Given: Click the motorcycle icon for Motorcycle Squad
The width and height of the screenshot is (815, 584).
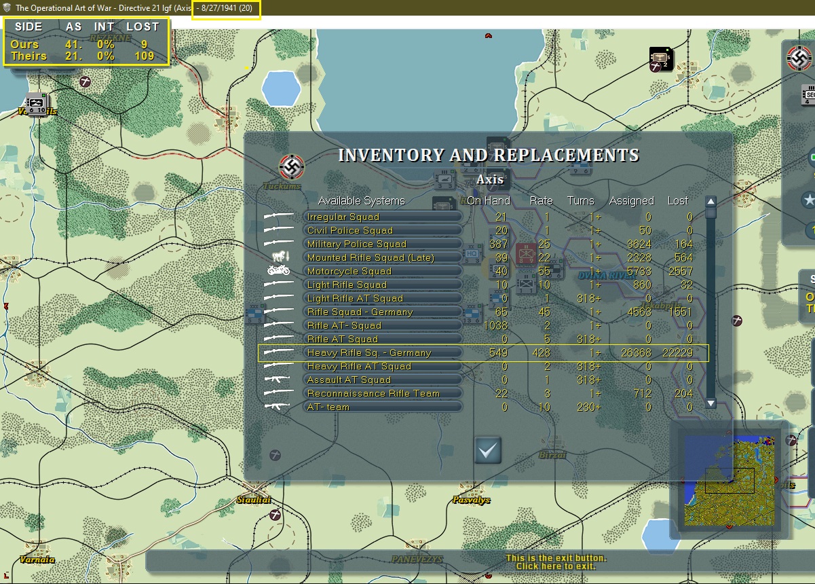Looking at the screenshot, I should pos(278,271).
